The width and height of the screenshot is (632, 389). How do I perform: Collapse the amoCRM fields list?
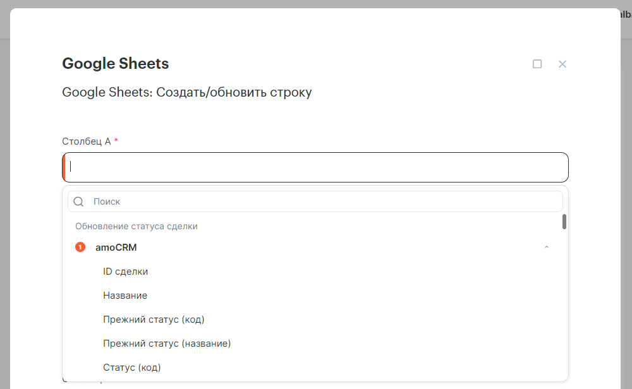coord(547,248)
